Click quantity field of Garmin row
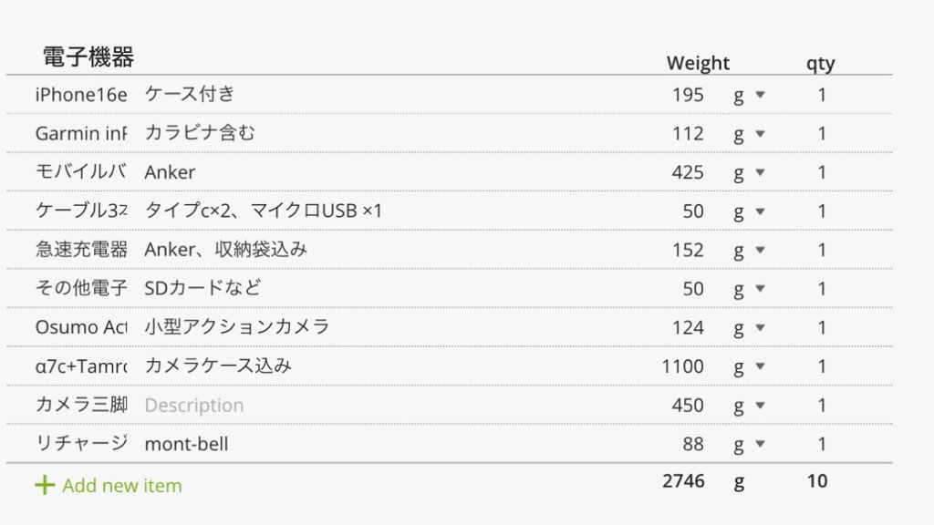Screen dimensions: 934x525 [822, 134]
